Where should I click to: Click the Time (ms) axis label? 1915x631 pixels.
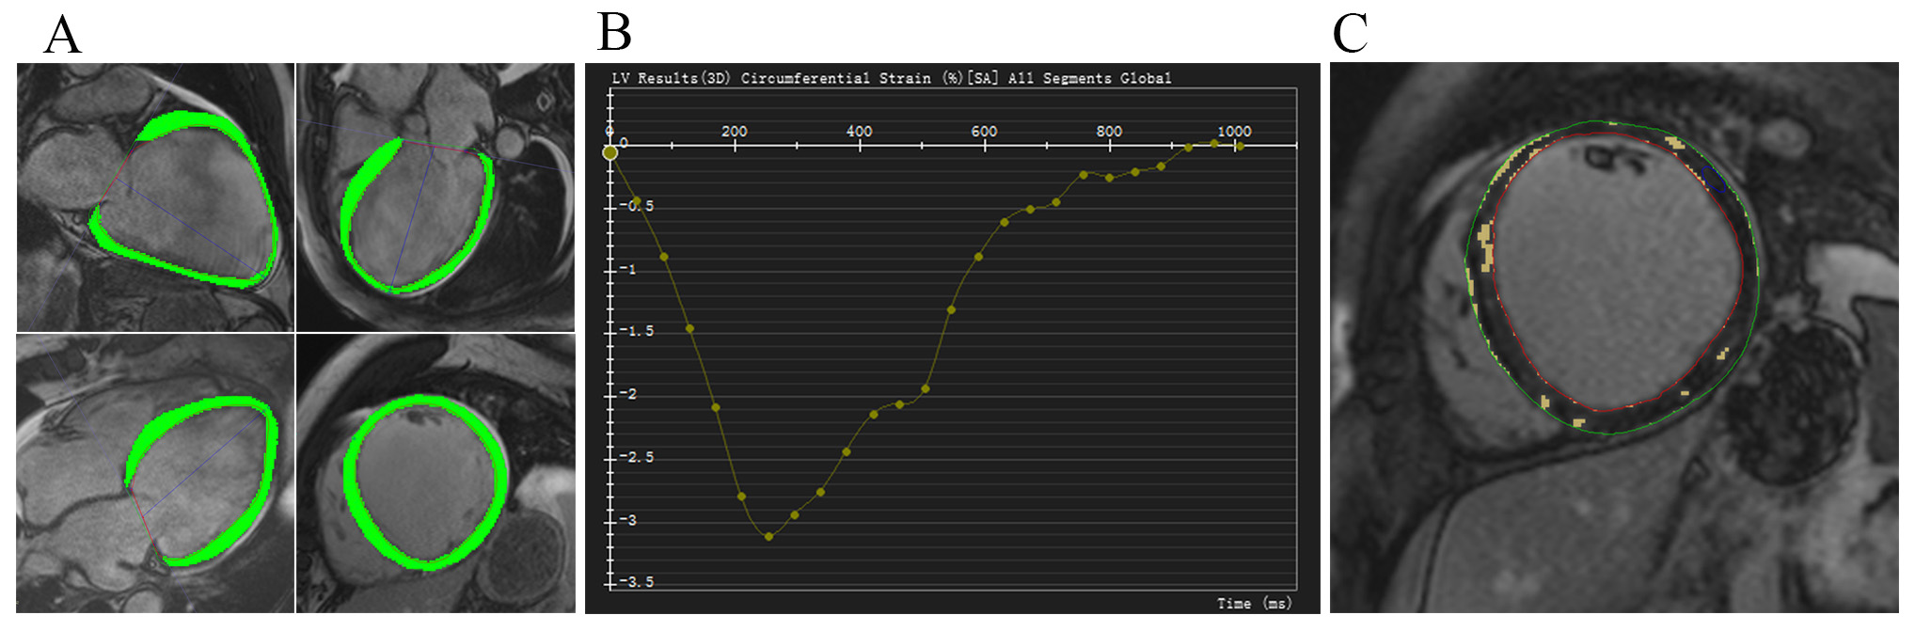coord(1254,603)
